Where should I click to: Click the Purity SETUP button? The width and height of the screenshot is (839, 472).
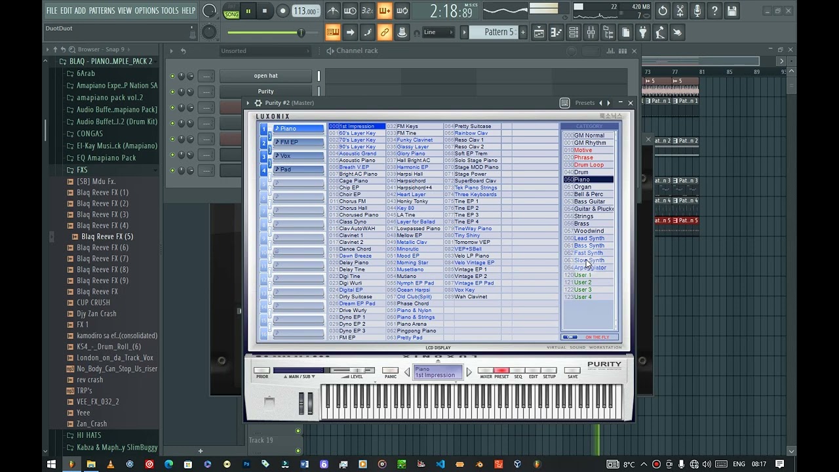549,371
